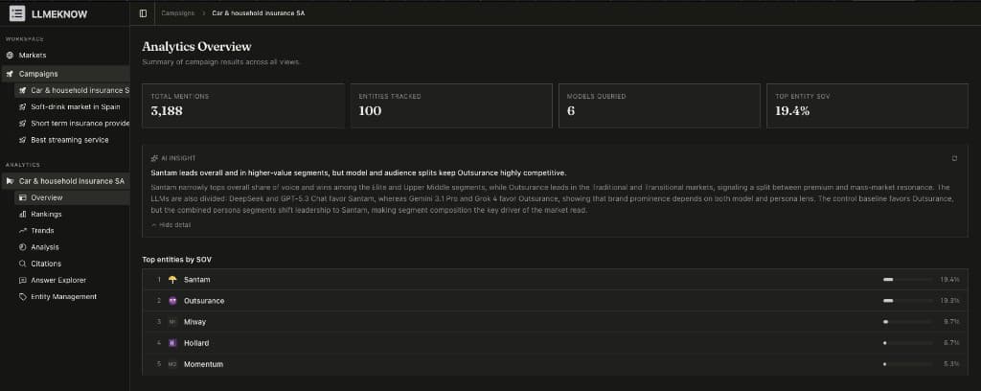The image size is (981, 391).
Task: Click the Total Mentions stat card
Action: (x=242, y=105)
